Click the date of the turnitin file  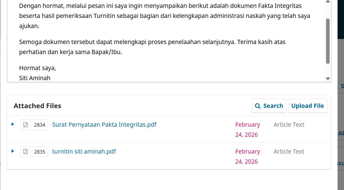[x=248, y=156]
